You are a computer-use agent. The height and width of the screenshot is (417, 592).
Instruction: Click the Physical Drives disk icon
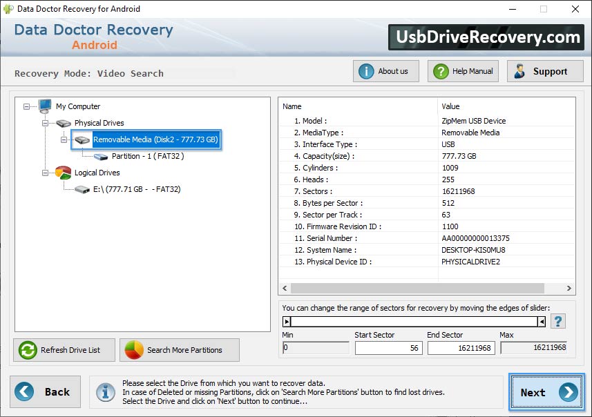tap(64, 123)
